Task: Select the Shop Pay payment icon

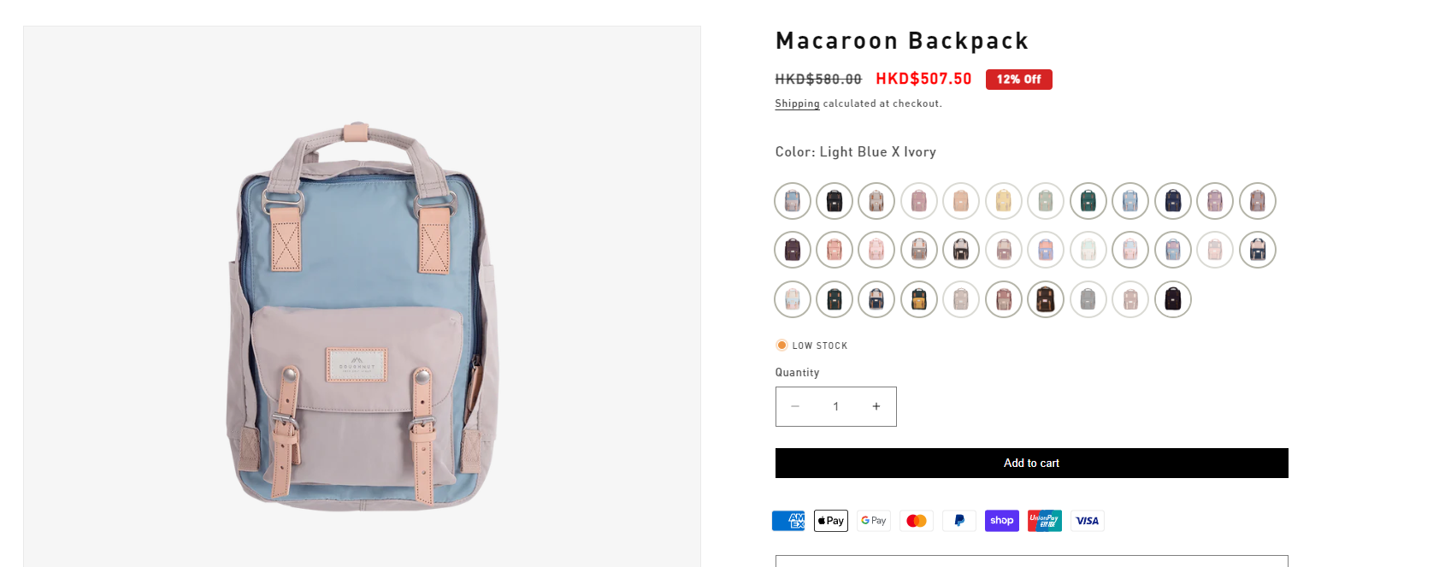Action: point(1001,520)
